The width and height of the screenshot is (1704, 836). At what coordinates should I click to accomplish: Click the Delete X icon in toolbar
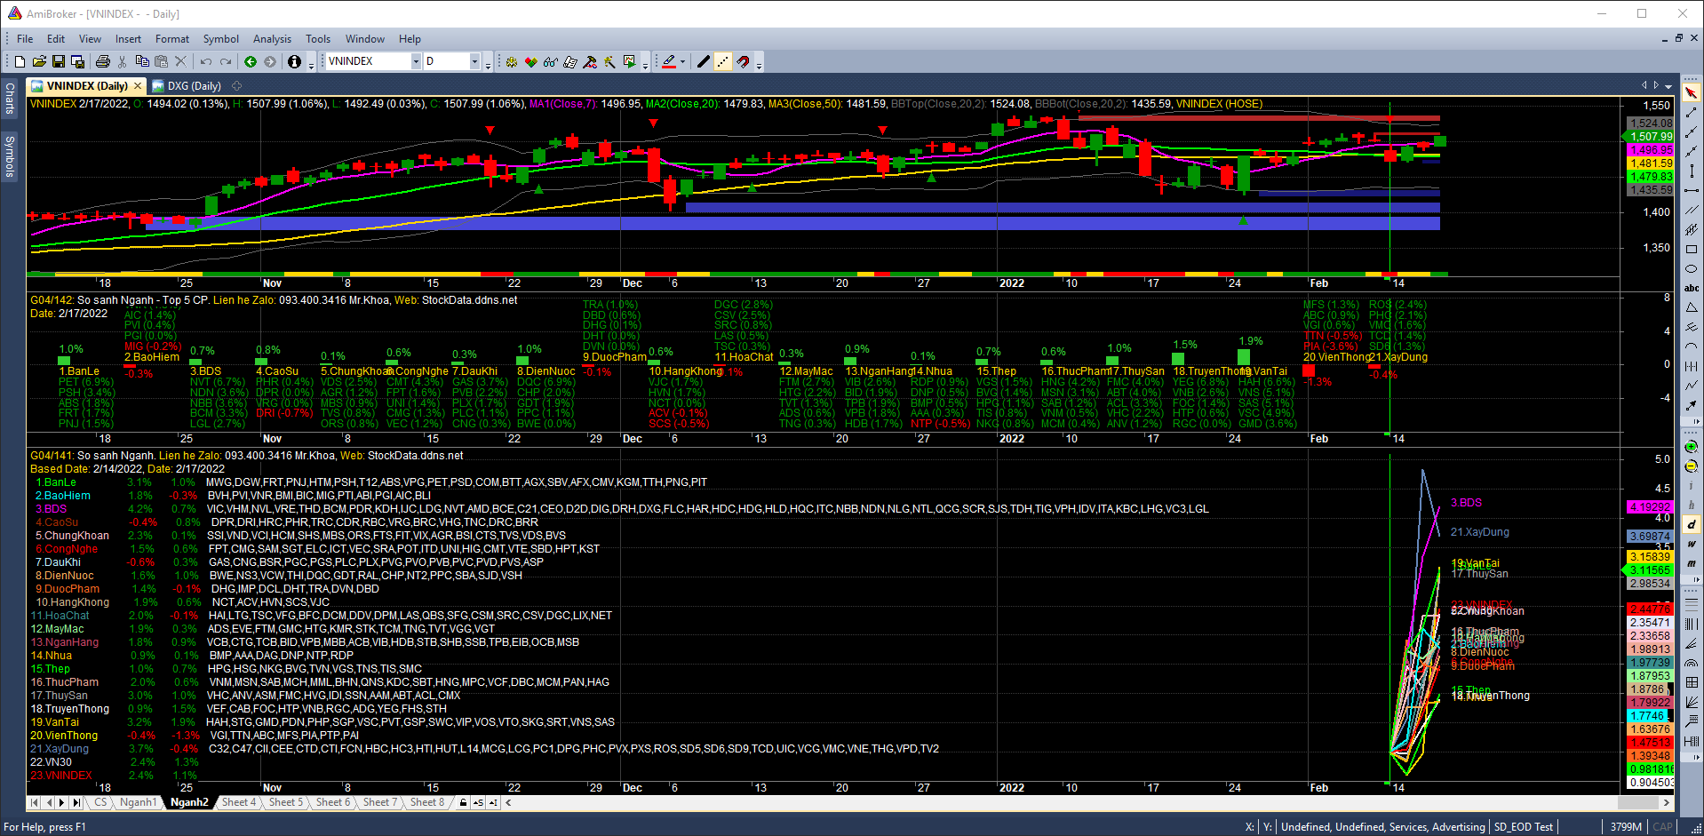[x=181, y=61]
